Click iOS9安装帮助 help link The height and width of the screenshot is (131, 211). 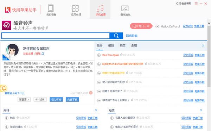184,4
